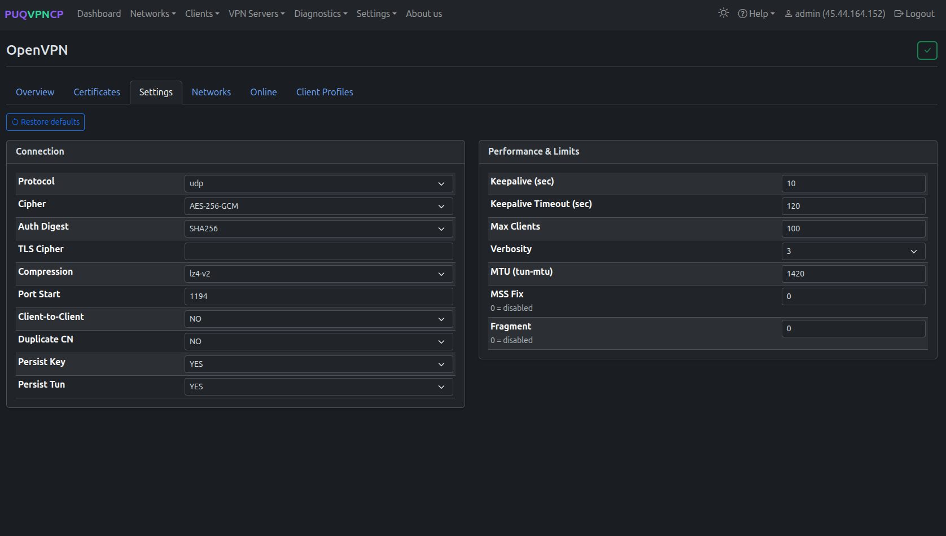
Task: Click the green checkmark save button
Action: tap(927, 50)
